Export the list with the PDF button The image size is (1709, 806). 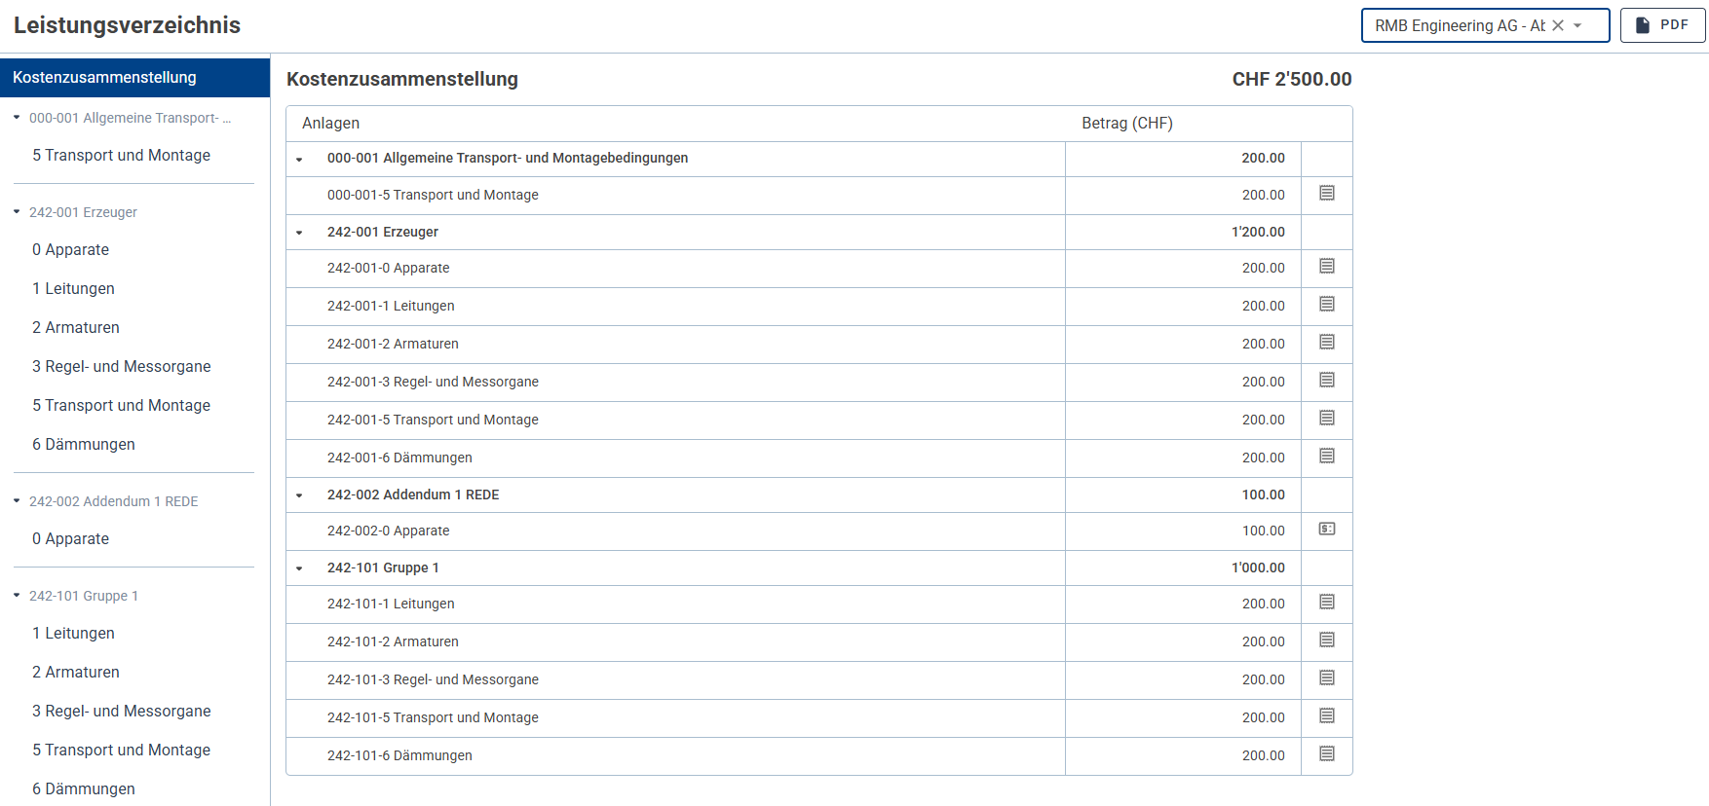pos(1662,25)
